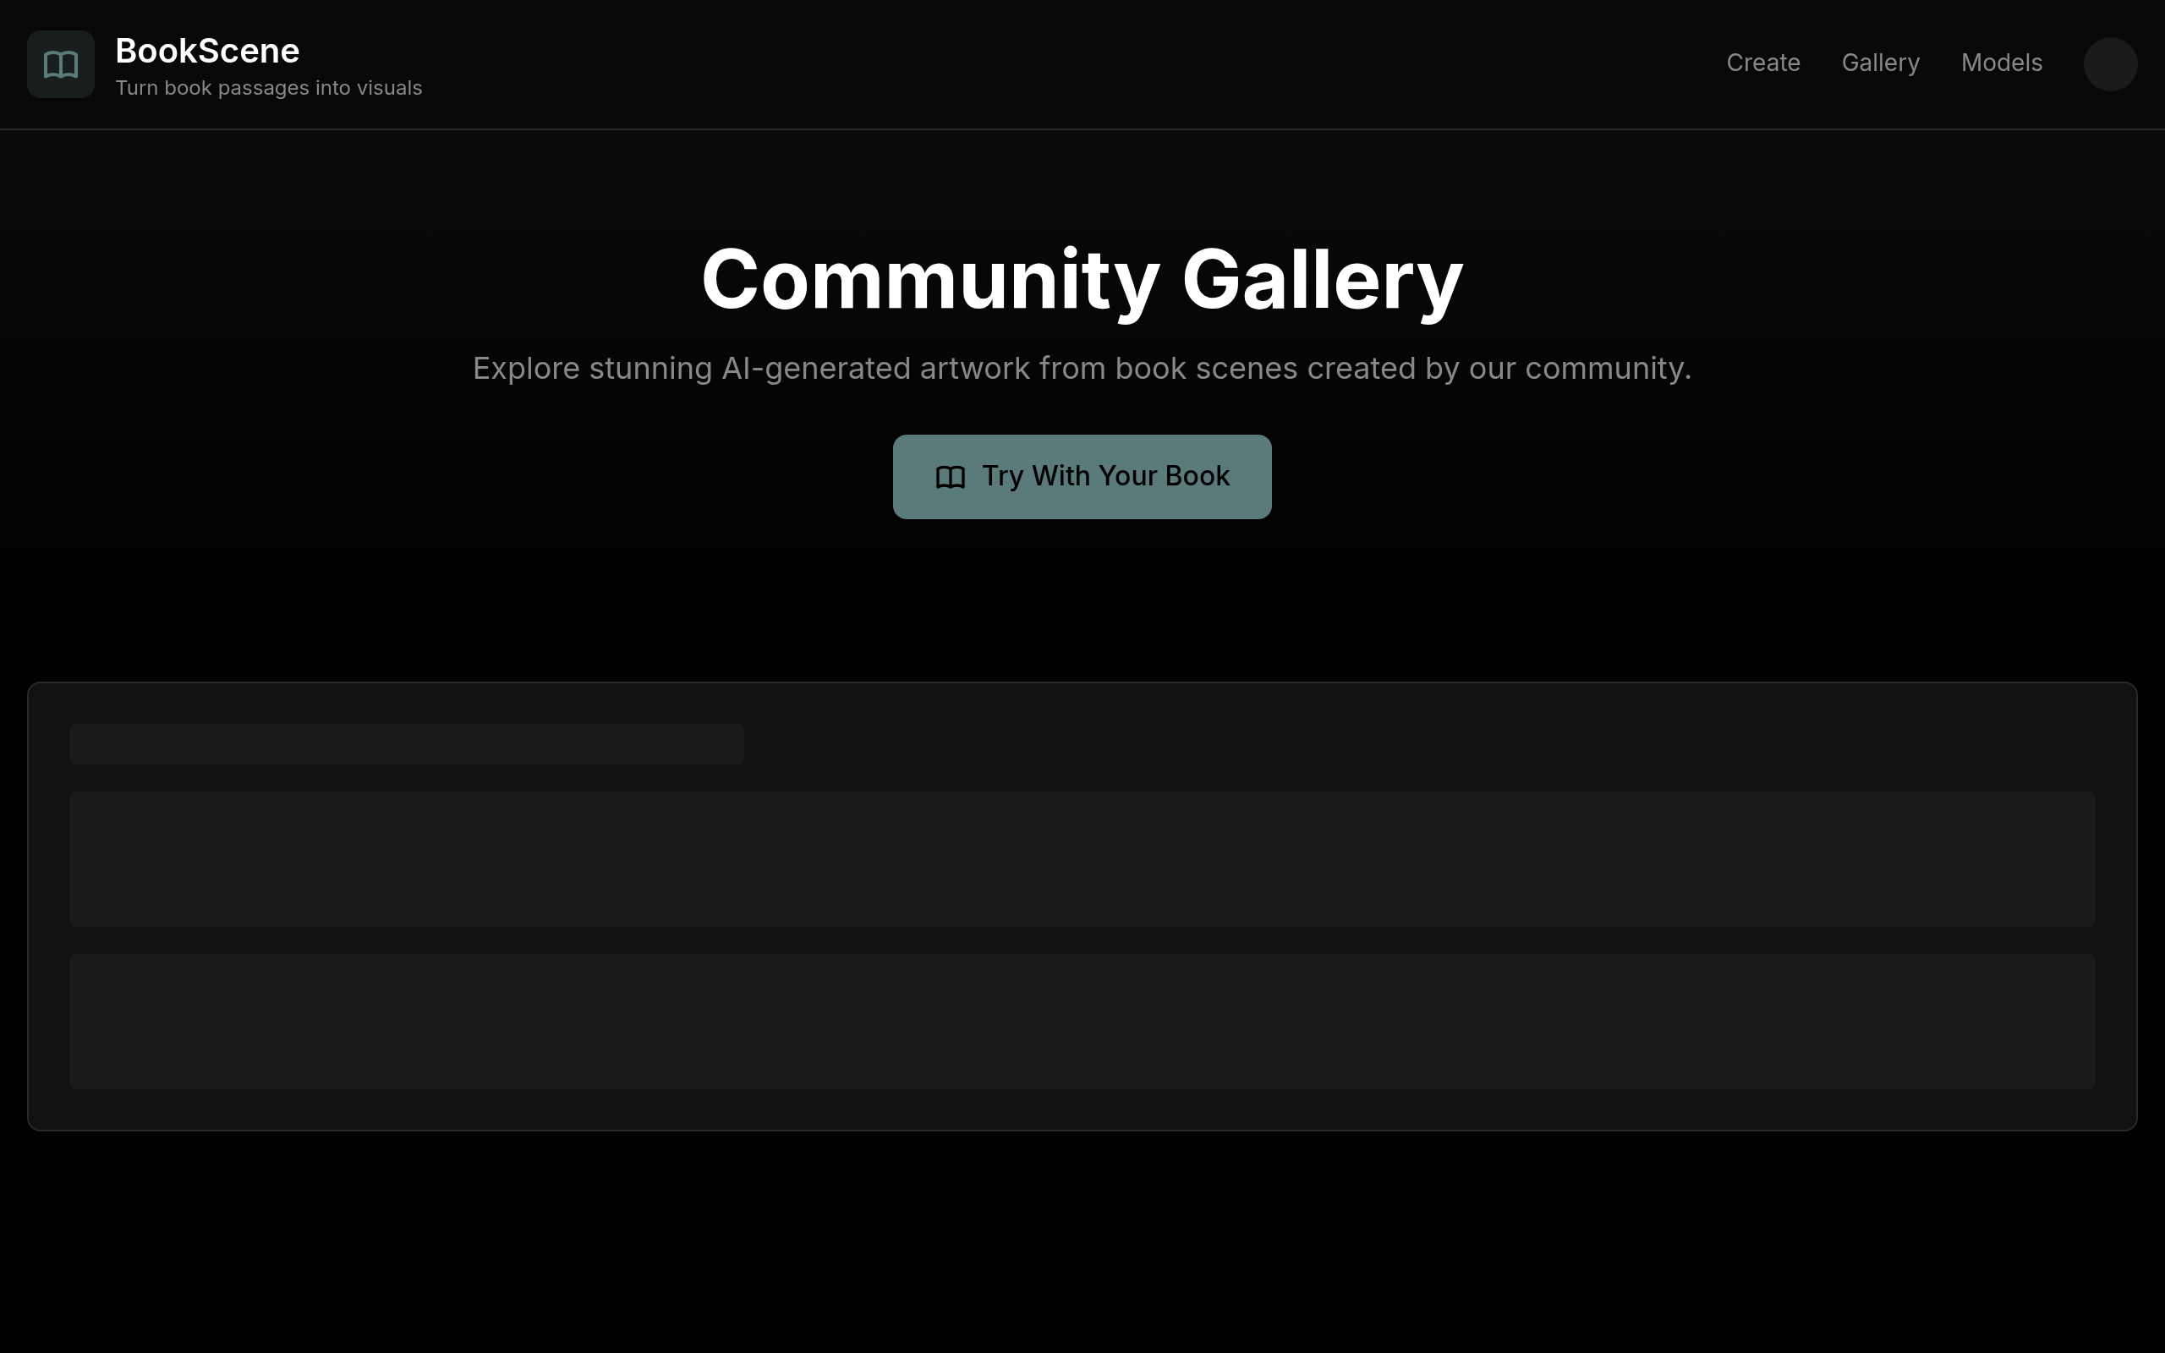Screen dimensions: 2165x1353
Task: Switch to the Models section
Action: tap(2000, 63)
